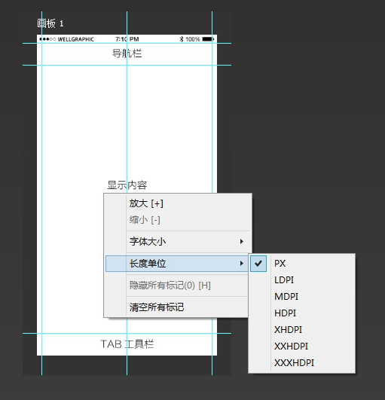The height and width of the screenshot is (400, 385).
Task: Click the 画板 1 artboard label
Action: tap(50, 23)
